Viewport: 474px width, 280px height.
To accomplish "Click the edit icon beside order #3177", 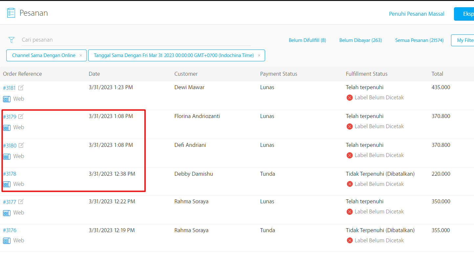I will point(21,202).
